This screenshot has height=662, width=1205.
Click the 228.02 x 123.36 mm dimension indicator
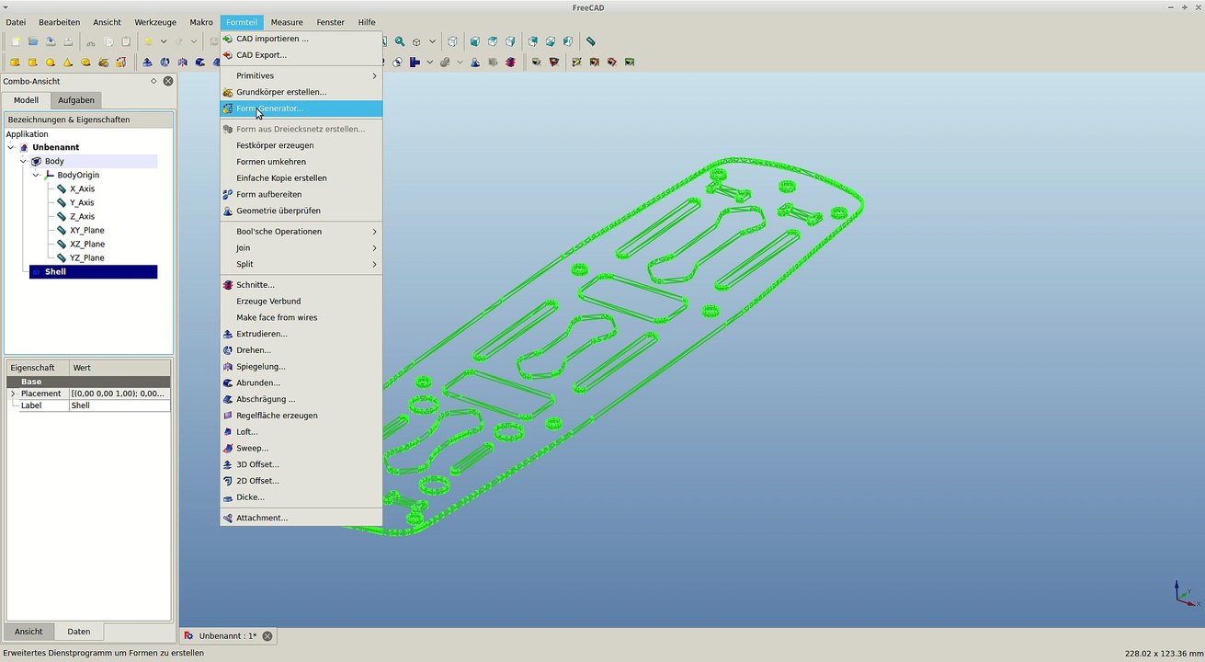(1163, 653)
